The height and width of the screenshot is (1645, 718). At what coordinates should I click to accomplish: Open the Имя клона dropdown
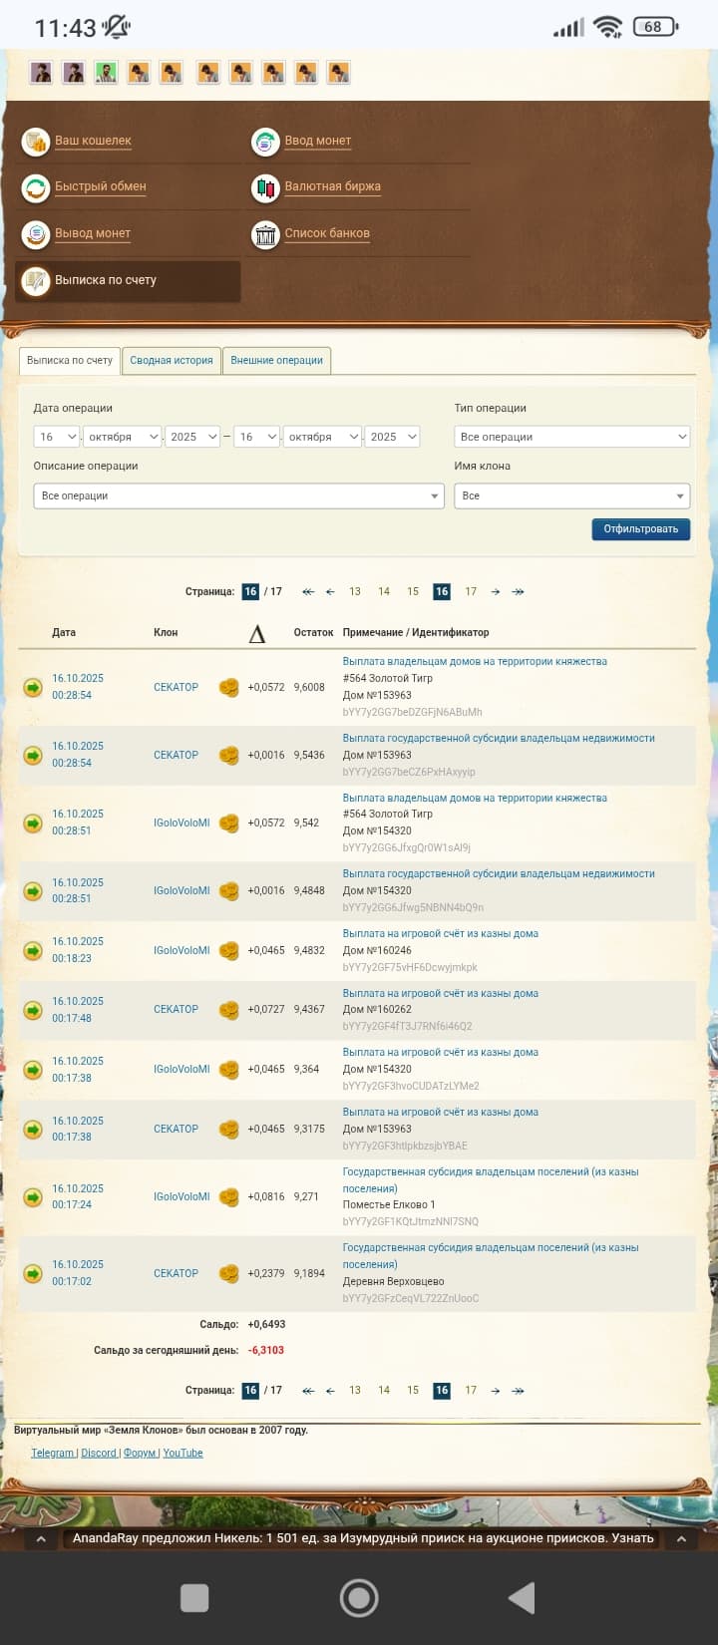click(571, 495)
